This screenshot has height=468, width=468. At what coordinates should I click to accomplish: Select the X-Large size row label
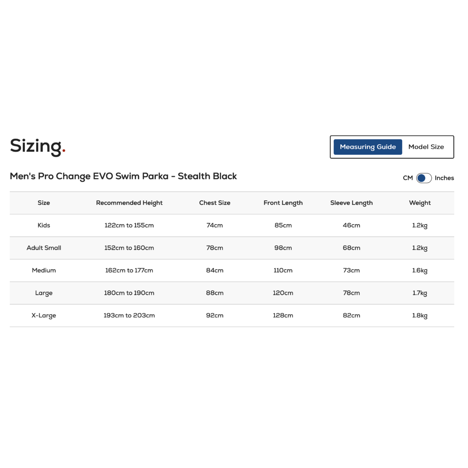coord(44,315)
